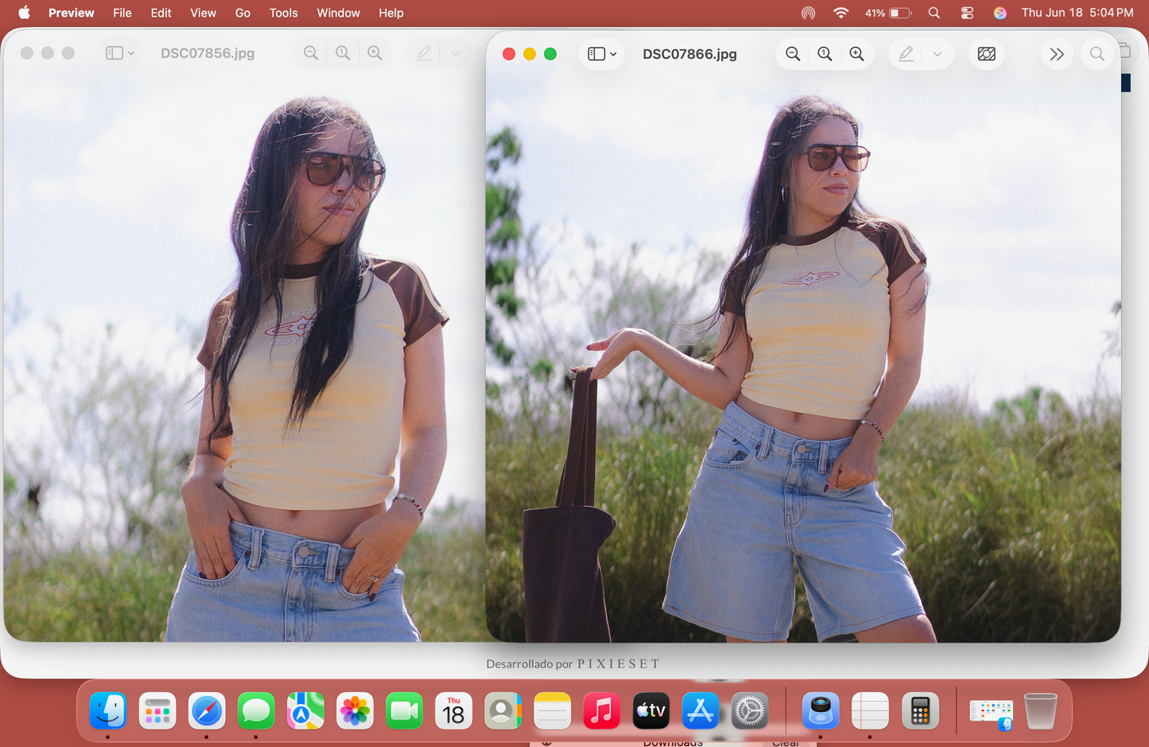Image resolution: width=1149 pixels, height=747 pixels.
Task: Activate Siri from the menu bar
Action: pyautogui.click(x=1000, y=13)
